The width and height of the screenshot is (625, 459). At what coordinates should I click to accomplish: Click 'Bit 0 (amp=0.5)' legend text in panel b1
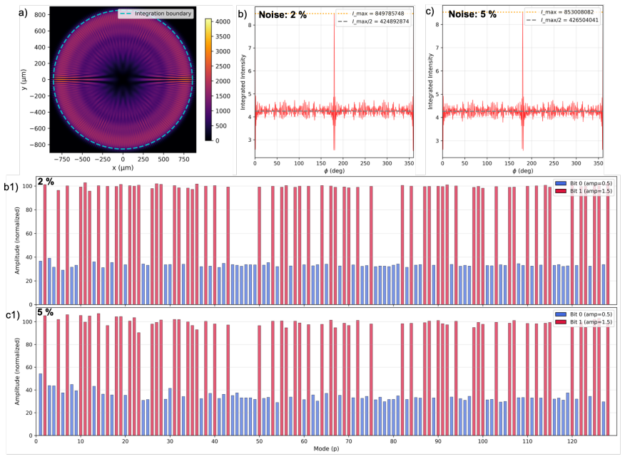tap(591, 183)
